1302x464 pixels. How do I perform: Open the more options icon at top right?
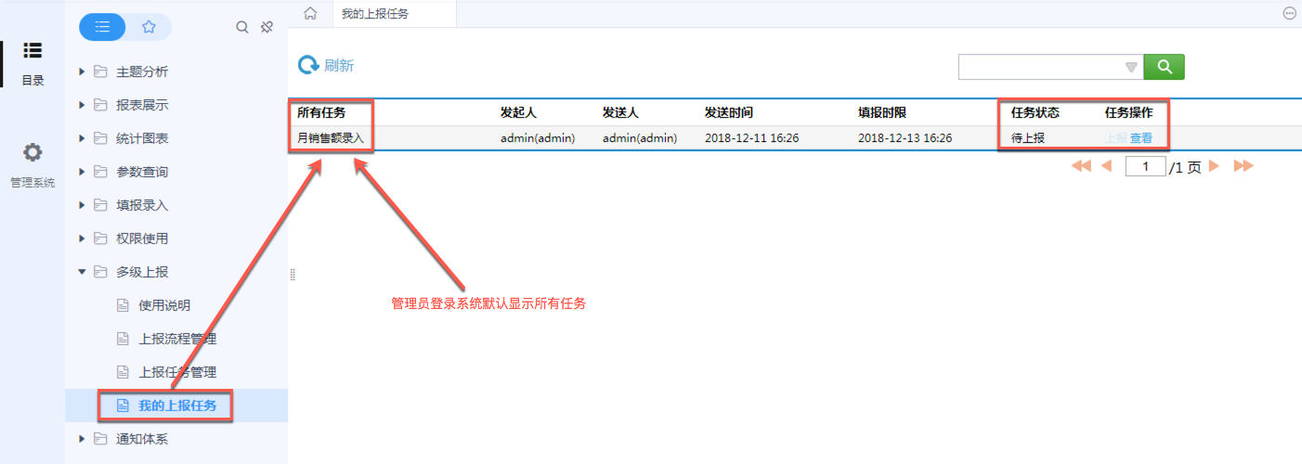point(1289,13)
